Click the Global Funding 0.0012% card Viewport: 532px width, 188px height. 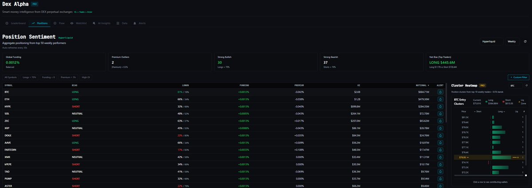click(x=54, y=63)
